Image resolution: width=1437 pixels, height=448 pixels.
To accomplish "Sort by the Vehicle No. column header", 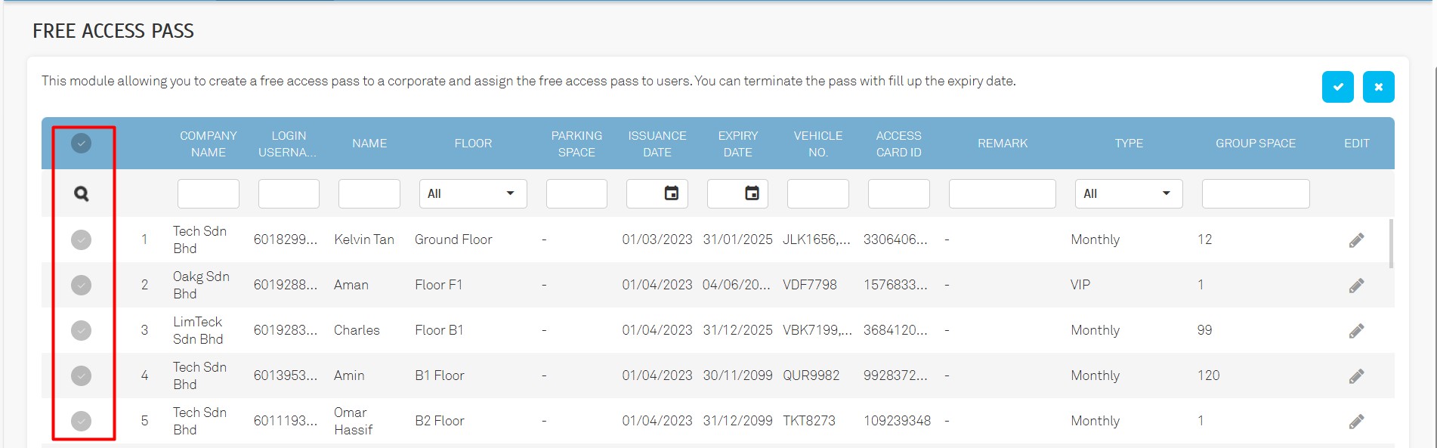I will tap(817, 144).
